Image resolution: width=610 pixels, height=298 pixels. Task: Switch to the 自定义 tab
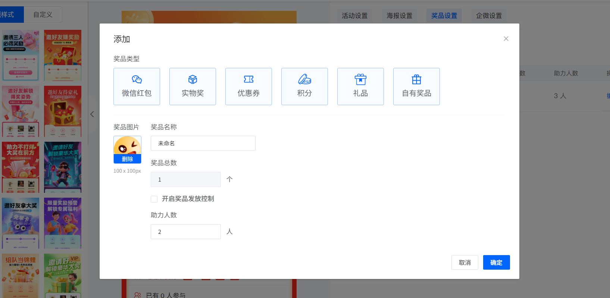pos(43,15)
